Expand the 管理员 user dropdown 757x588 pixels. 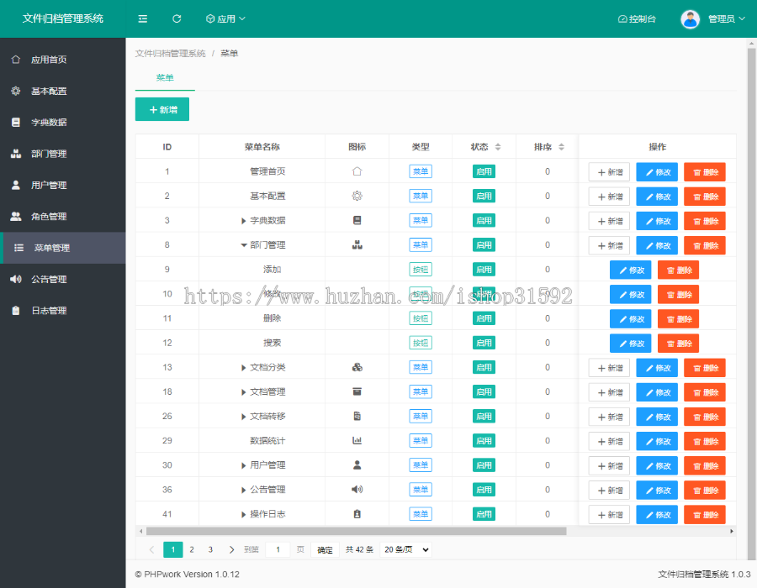pyautogui.click(x=726, y=18)
